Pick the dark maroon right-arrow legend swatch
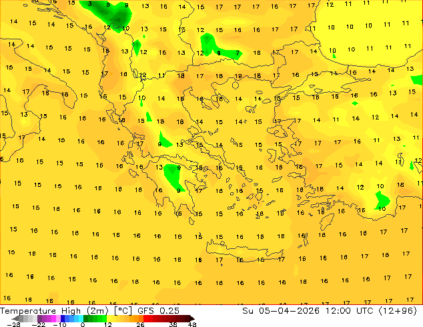 click(x=192, y=318)
